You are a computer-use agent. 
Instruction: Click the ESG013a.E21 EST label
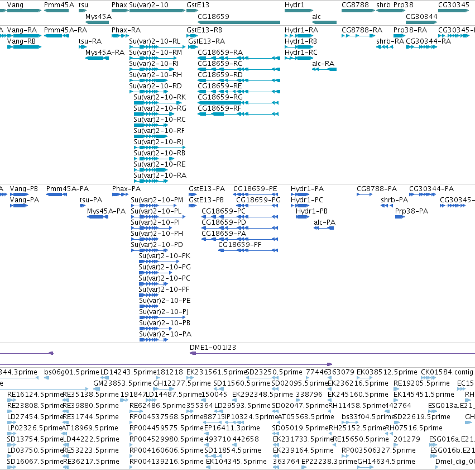pyautogui.click(x=452, y=406)
